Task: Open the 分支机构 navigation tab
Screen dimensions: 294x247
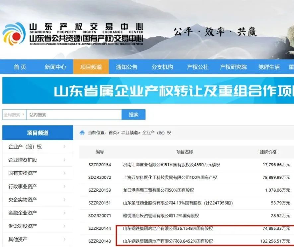Action: 162,67
